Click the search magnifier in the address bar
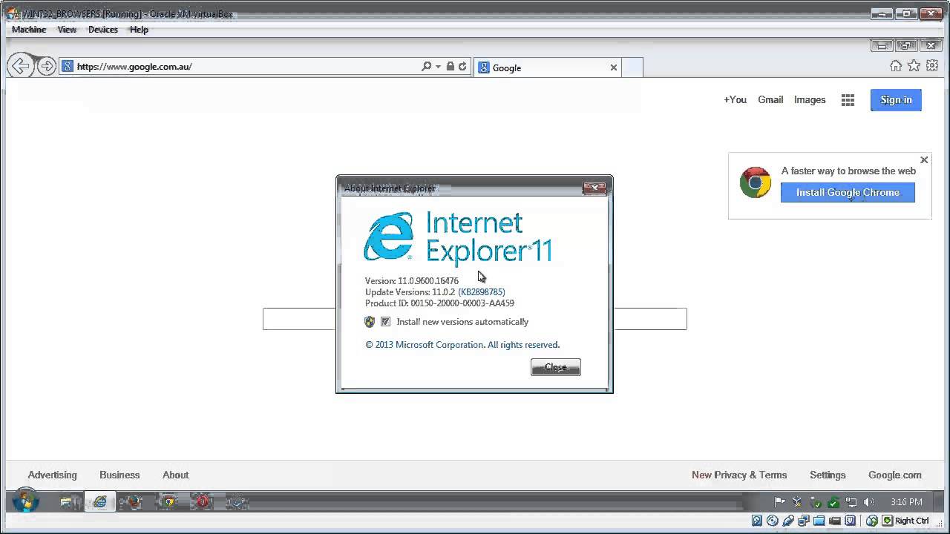This screenshot has width=950, height=534. 426,66
